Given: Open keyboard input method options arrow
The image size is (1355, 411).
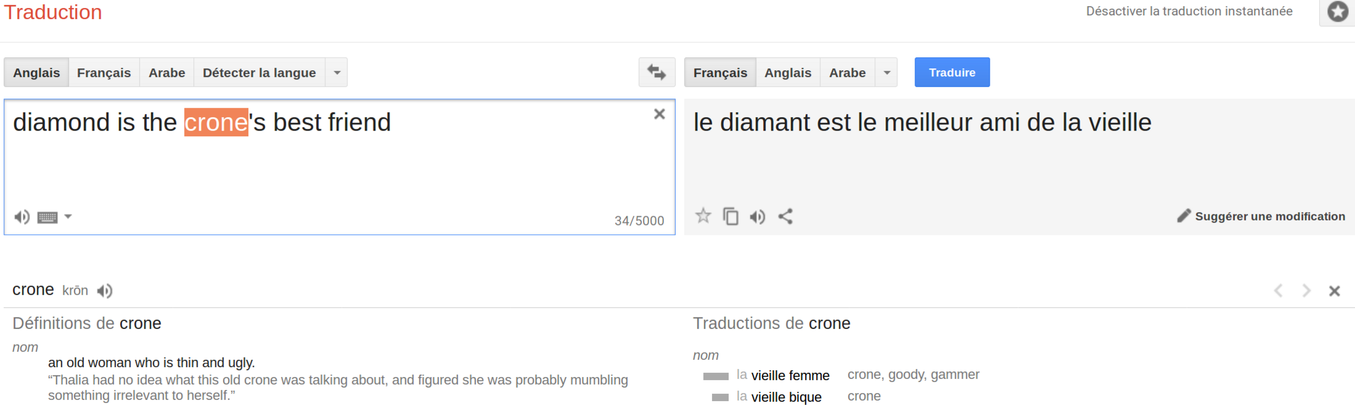Looking at the screenshot, I should (x=68, y=217).
